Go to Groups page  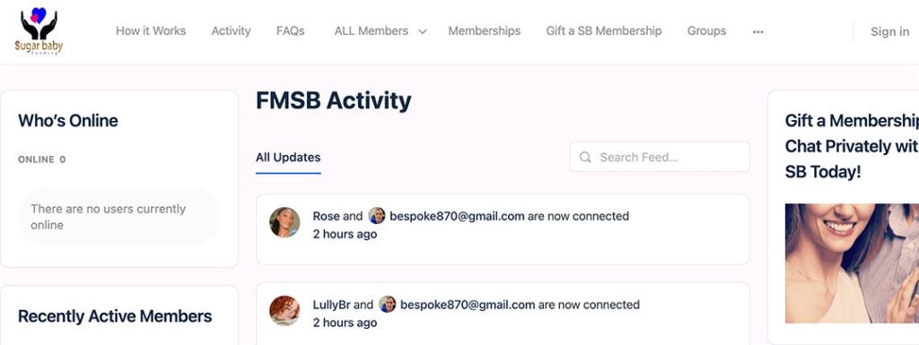click(x=706, y=31)
